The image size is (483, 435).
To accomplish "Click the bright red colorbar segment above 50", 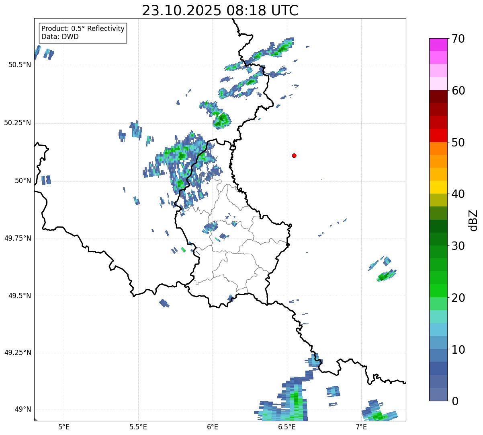I will click(x=438, y=136).
